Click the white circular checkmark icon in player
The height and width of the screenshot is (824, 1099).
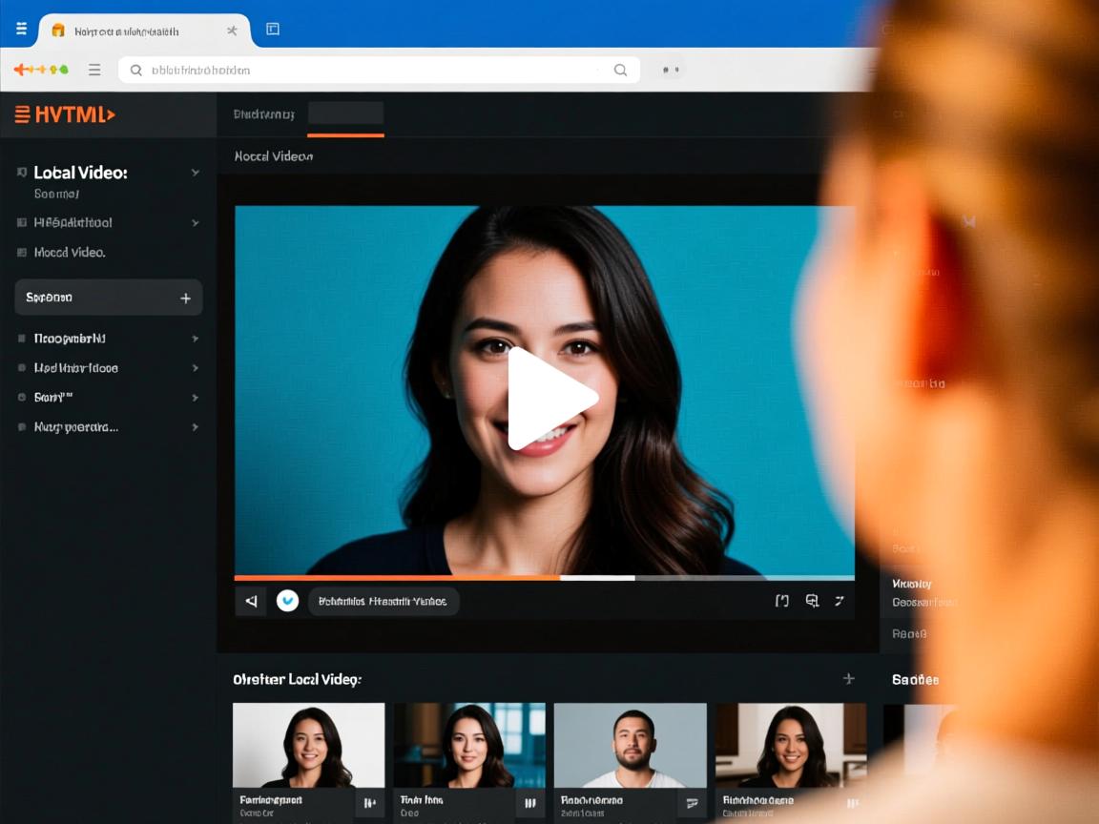click(x=287, y=601)
